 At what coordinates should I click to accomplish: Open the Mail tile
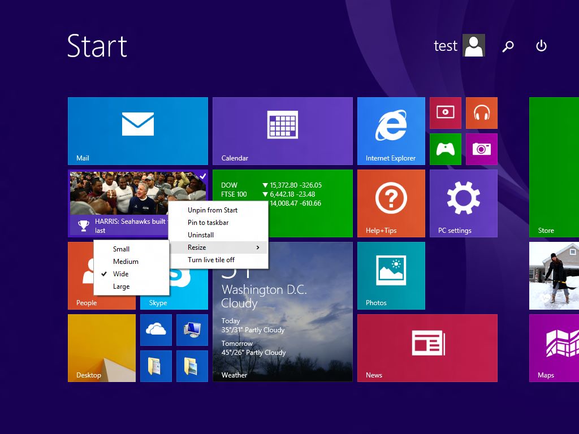[x=138, y=131]
